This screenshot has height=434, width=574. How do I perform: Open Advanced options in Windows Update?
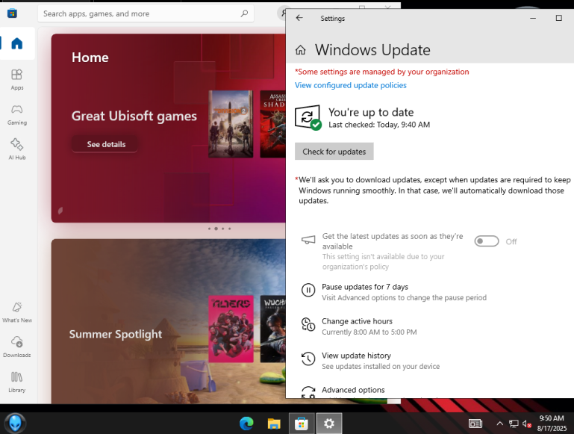tap(353, 390)
